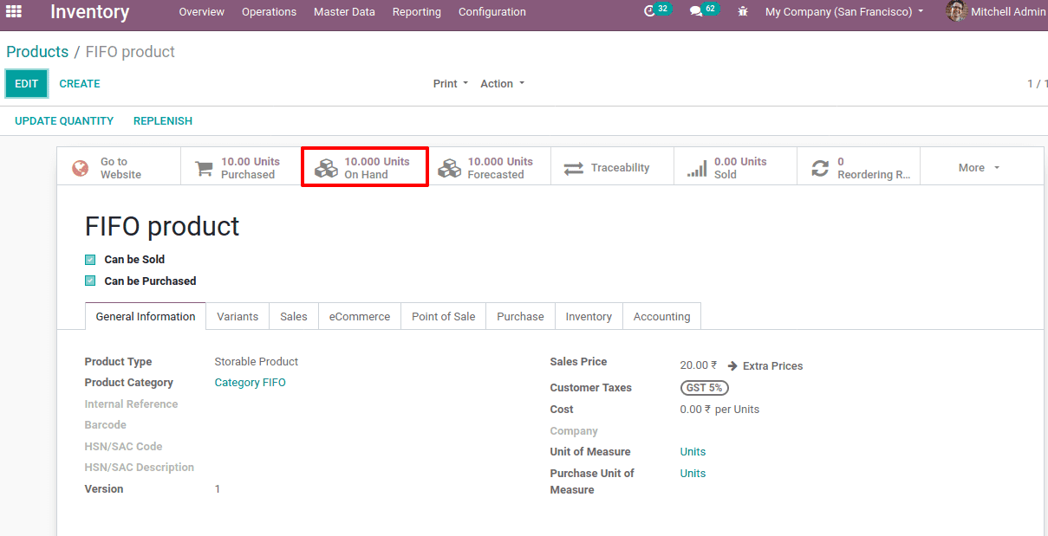Click the Unit of Measure Units link
Viewport: 1048px width, 536px height.
pyautogui.click(x=693, y=452)
